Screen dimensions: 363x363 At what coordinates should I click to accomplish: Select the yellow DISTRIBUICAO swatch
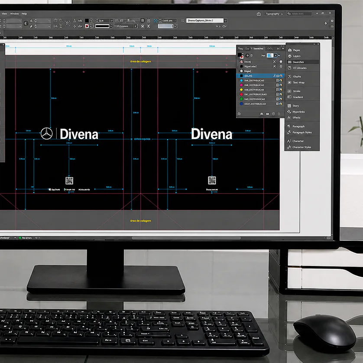[260, 90]
